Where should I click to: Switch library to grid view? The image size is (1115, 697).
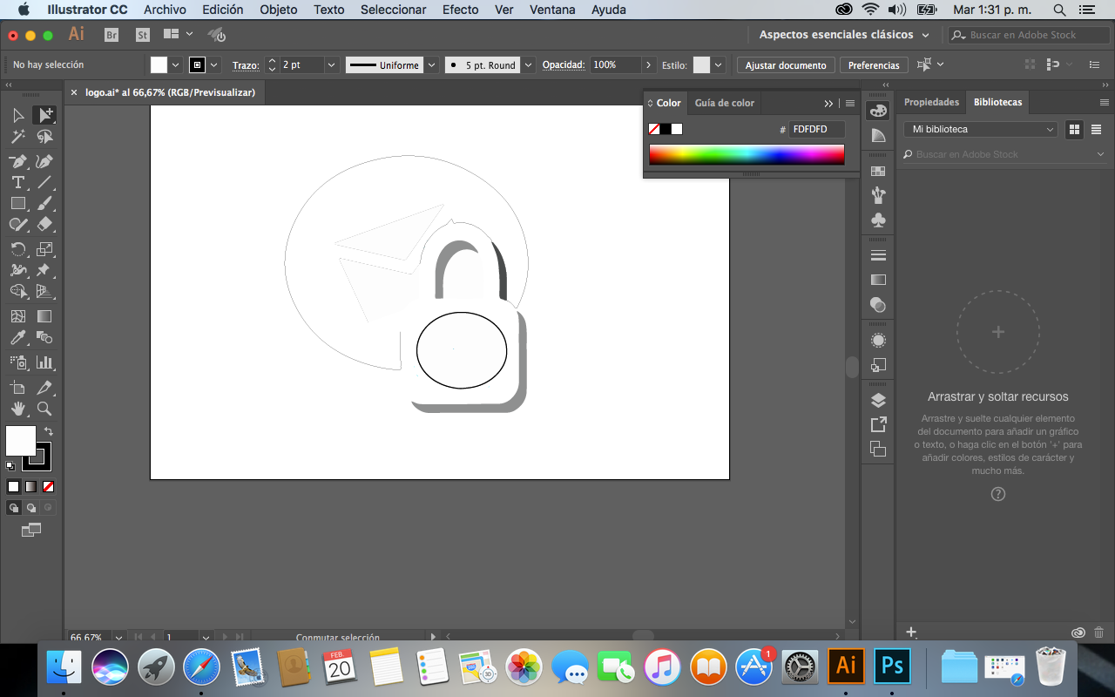[x=1074, y=129]
